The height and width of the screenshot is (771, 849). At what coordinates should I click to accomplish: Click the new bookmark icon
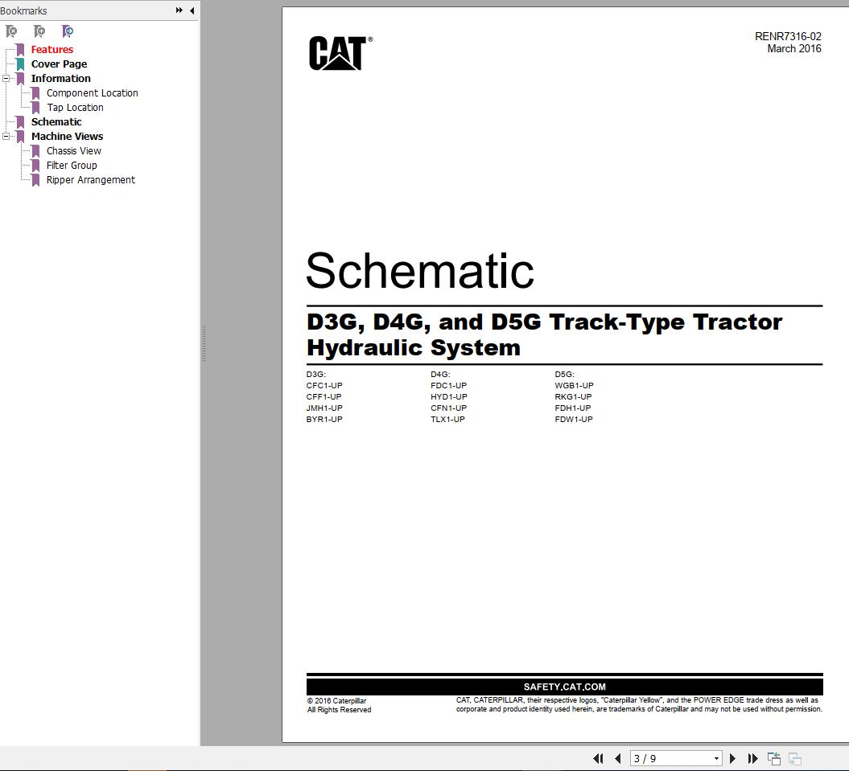tap(39, 31)
